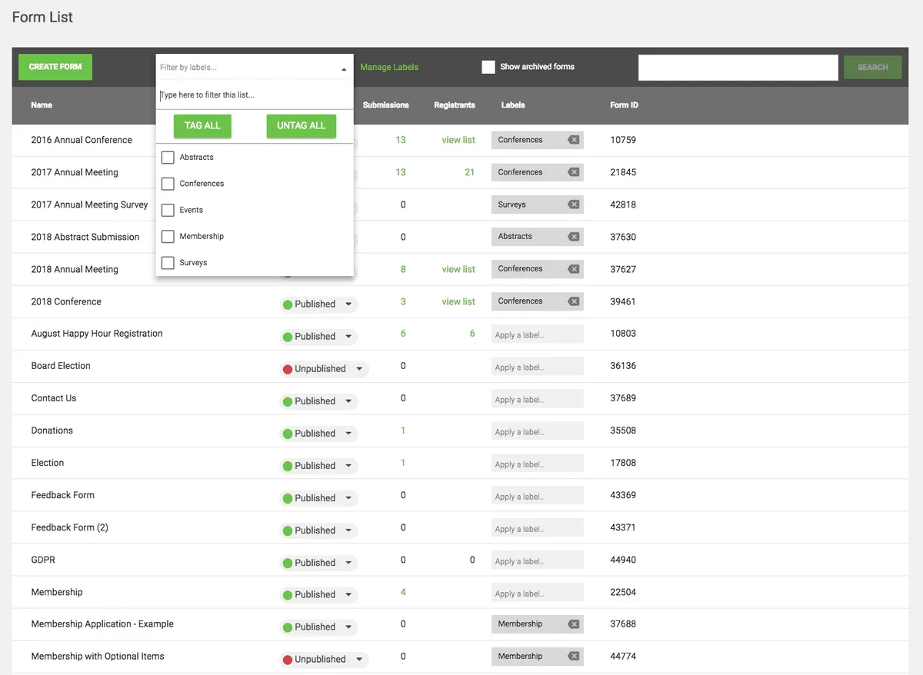Image resolution: width=923 pixels, height=675 pixels.
Task: Remove Membership label from Membership with Optional Items
Action: point(573,657)
